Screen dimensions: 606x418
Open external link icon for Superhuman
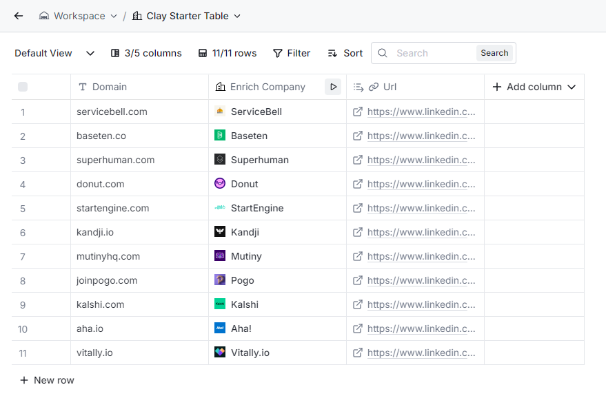358,160
